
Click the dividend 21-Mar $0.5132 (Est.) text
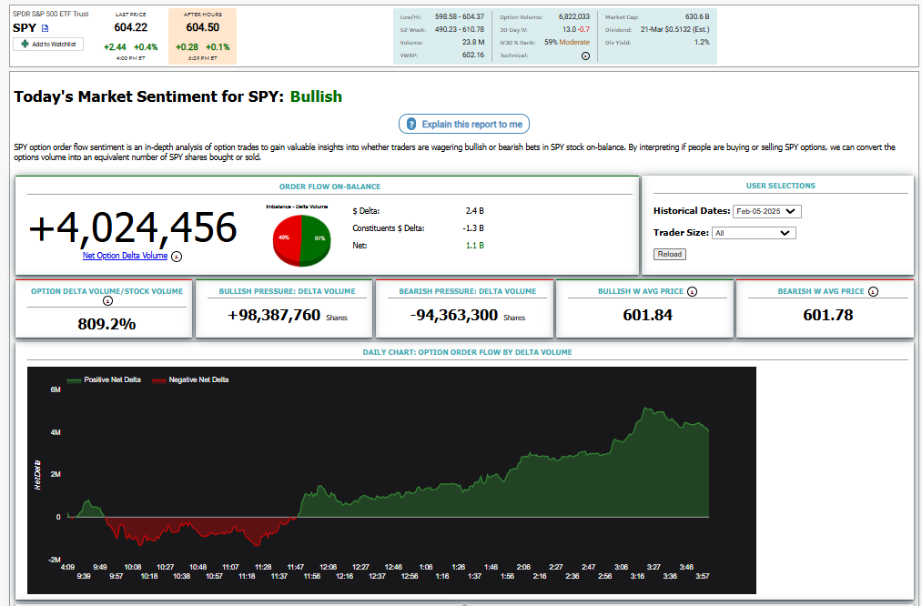(x=675, y=29)
